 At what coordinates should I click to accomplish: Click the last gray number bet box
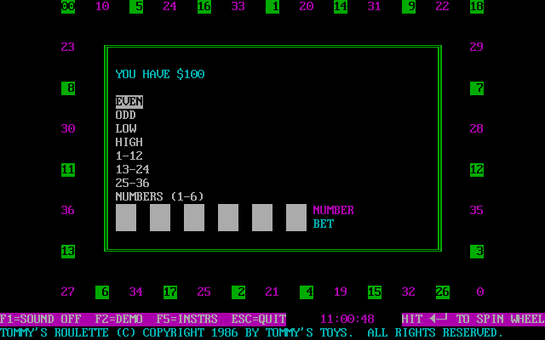(296, 218)
